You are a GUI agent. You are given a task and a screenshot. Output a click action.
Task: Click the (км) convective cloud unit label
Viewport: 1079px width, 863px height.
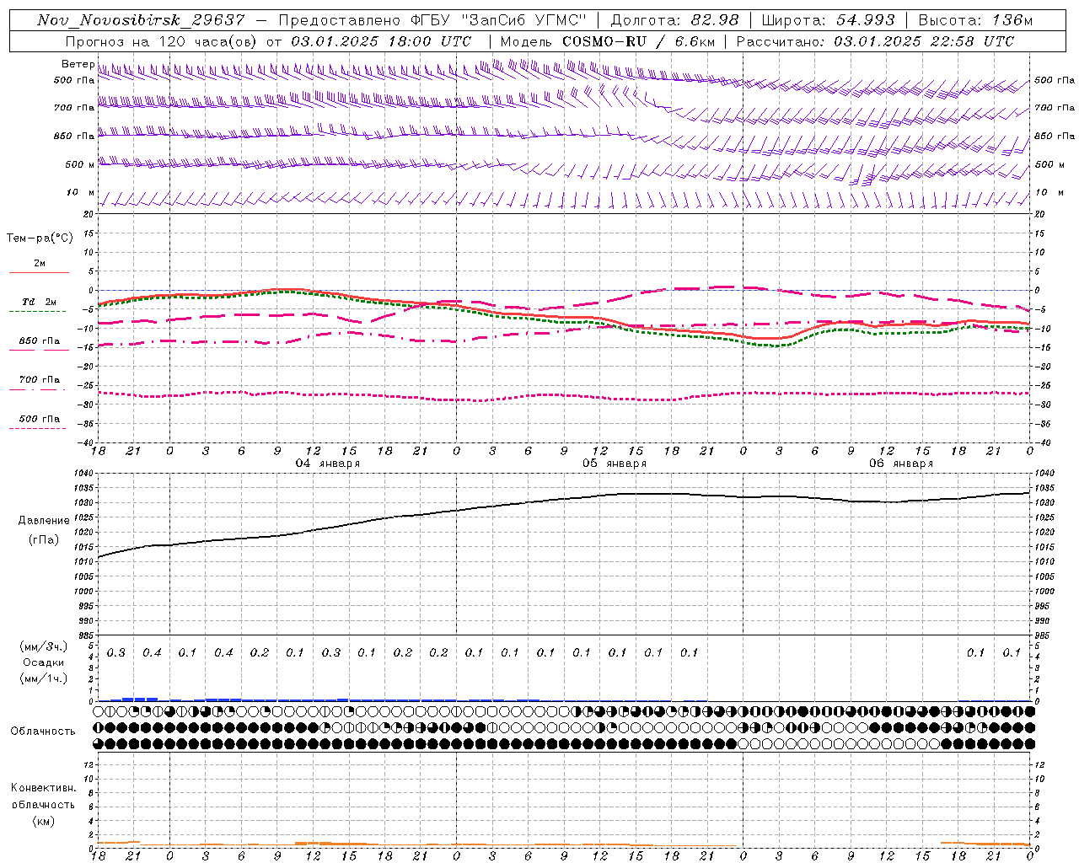click(x=43, y=821)
